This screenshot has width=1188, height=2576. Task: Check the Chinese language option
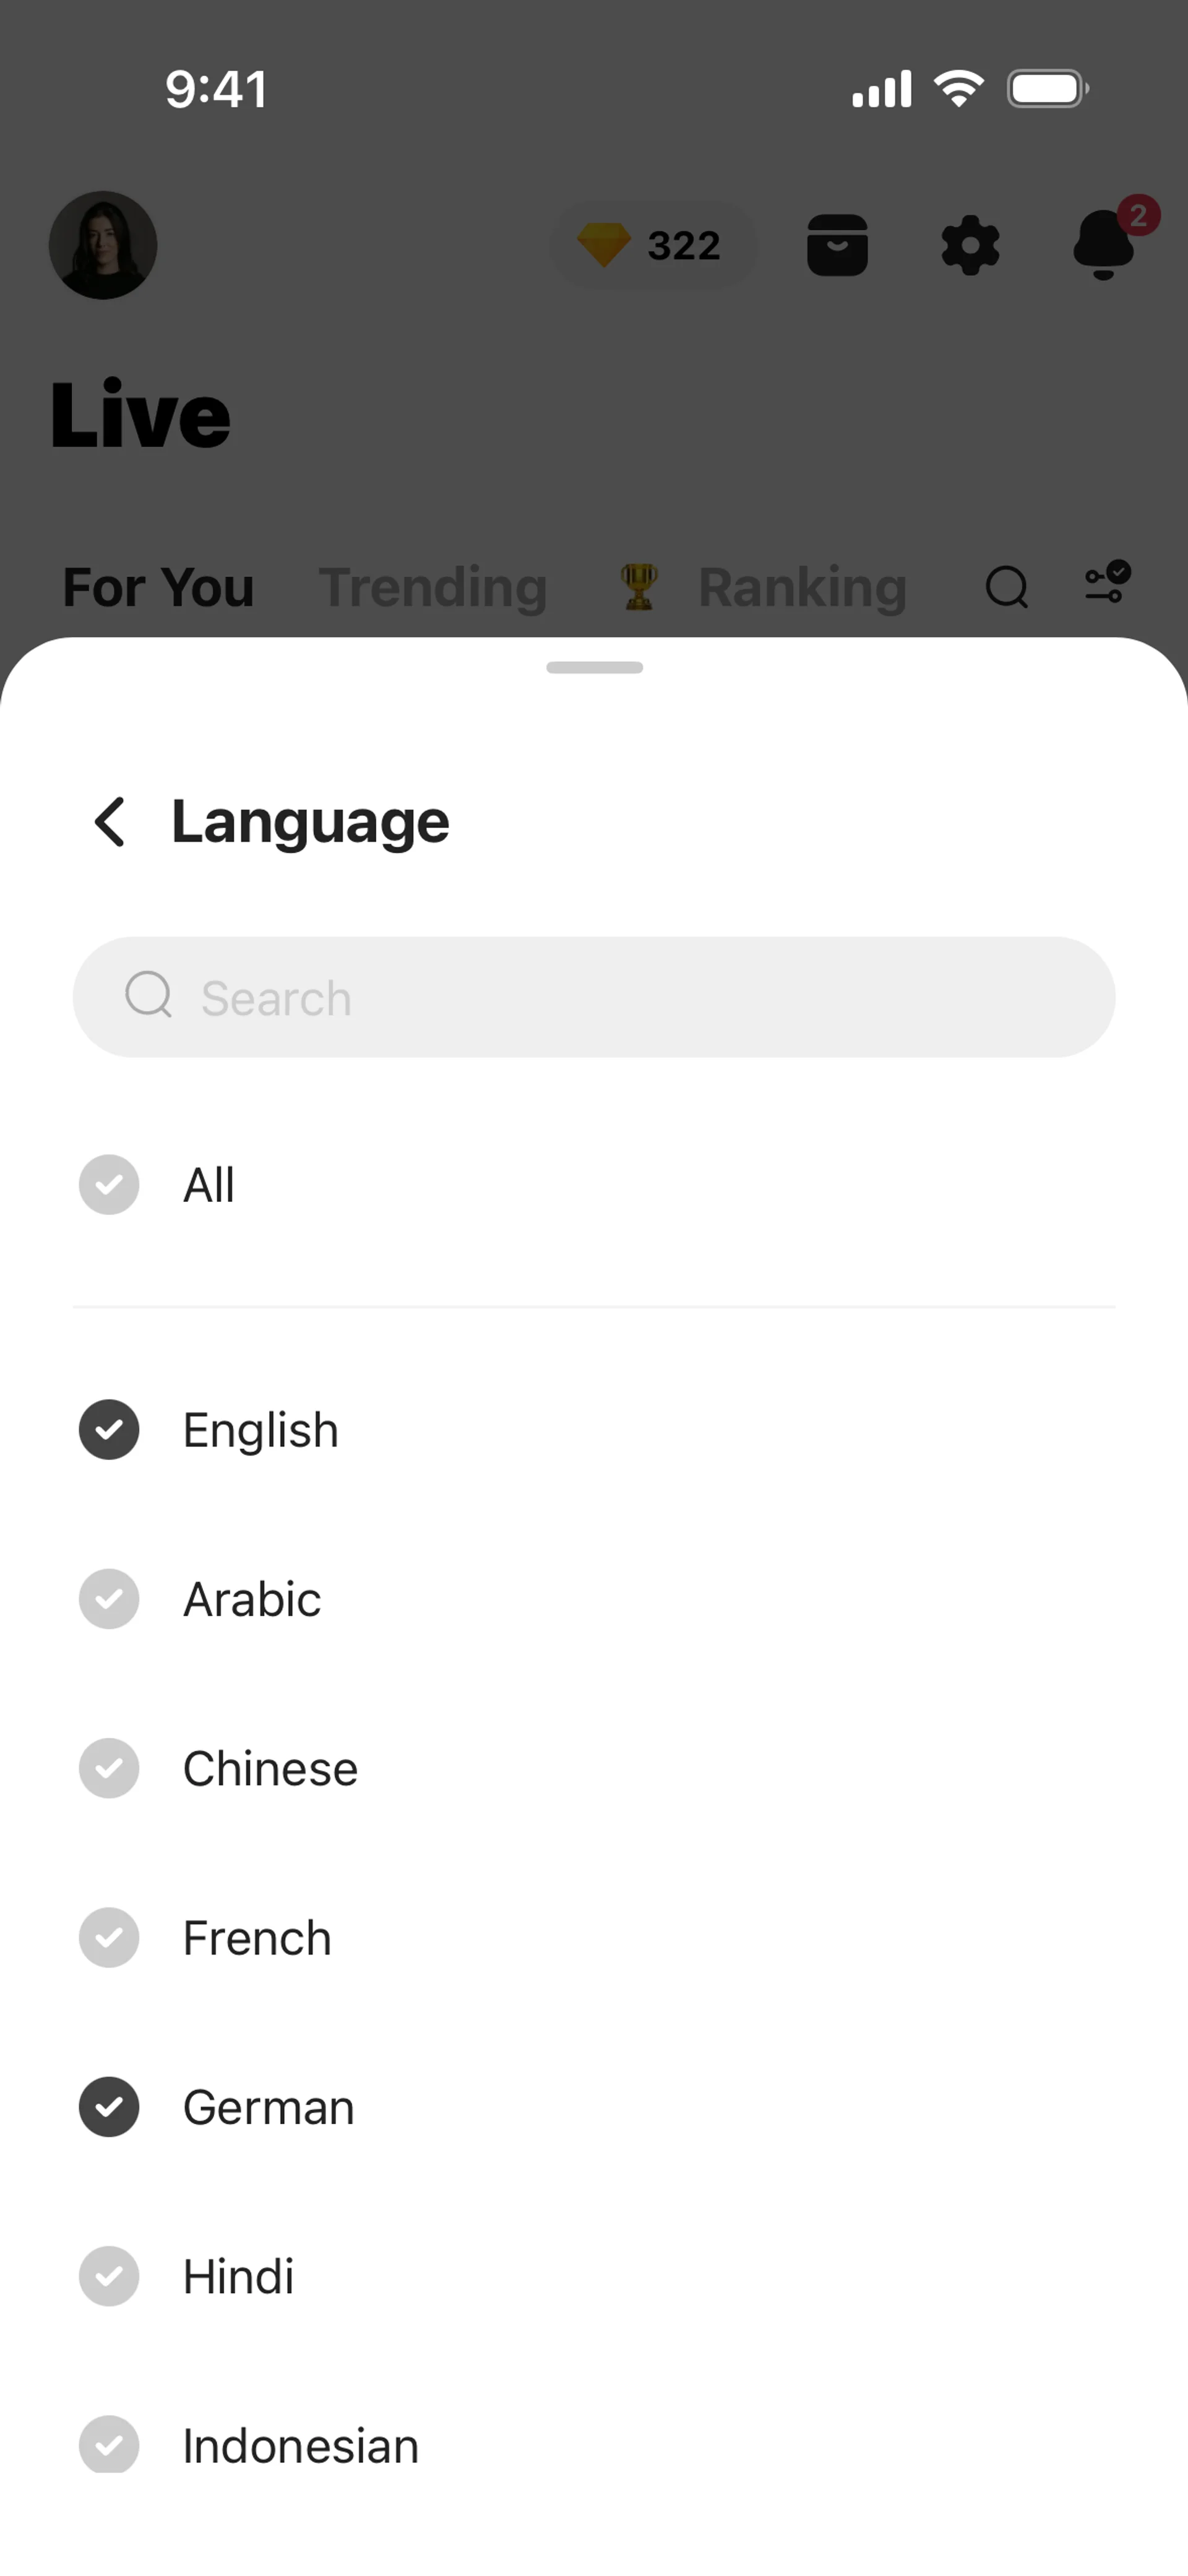click(x=109, y=1768)
